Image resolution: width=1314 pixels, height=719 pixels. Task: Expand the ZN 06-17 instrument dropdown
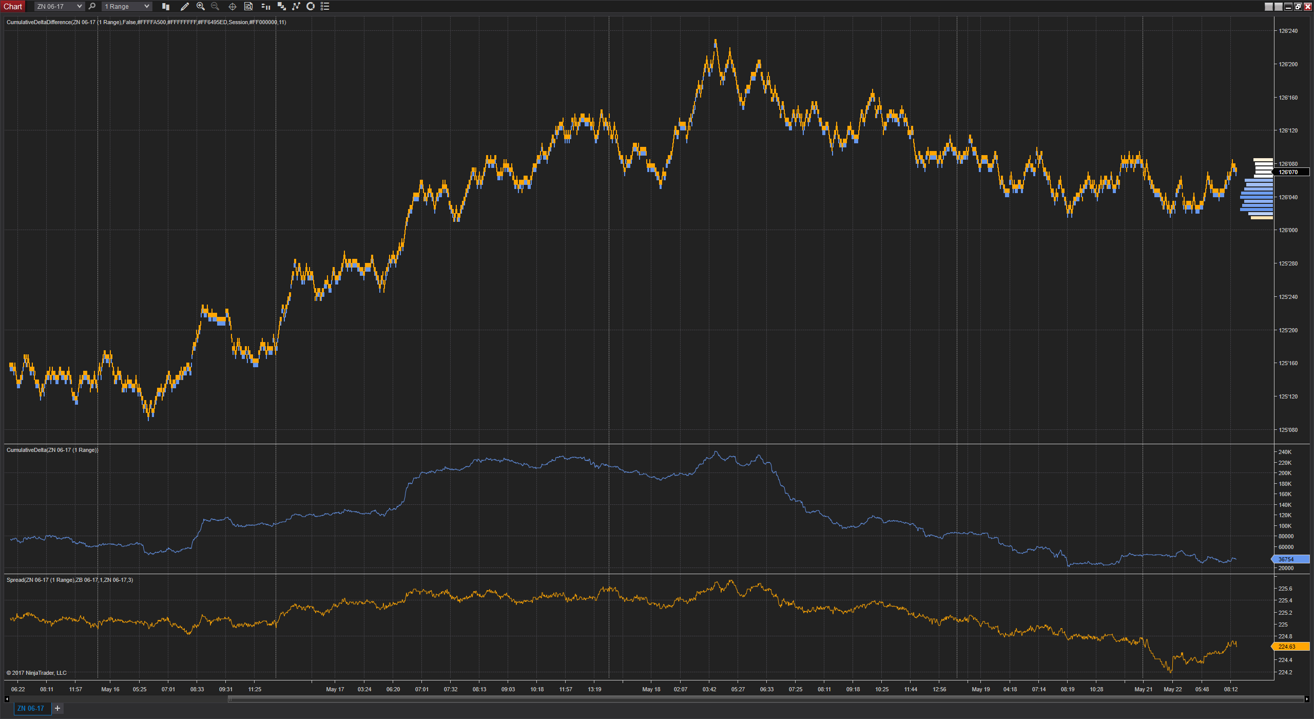(59, 7)
